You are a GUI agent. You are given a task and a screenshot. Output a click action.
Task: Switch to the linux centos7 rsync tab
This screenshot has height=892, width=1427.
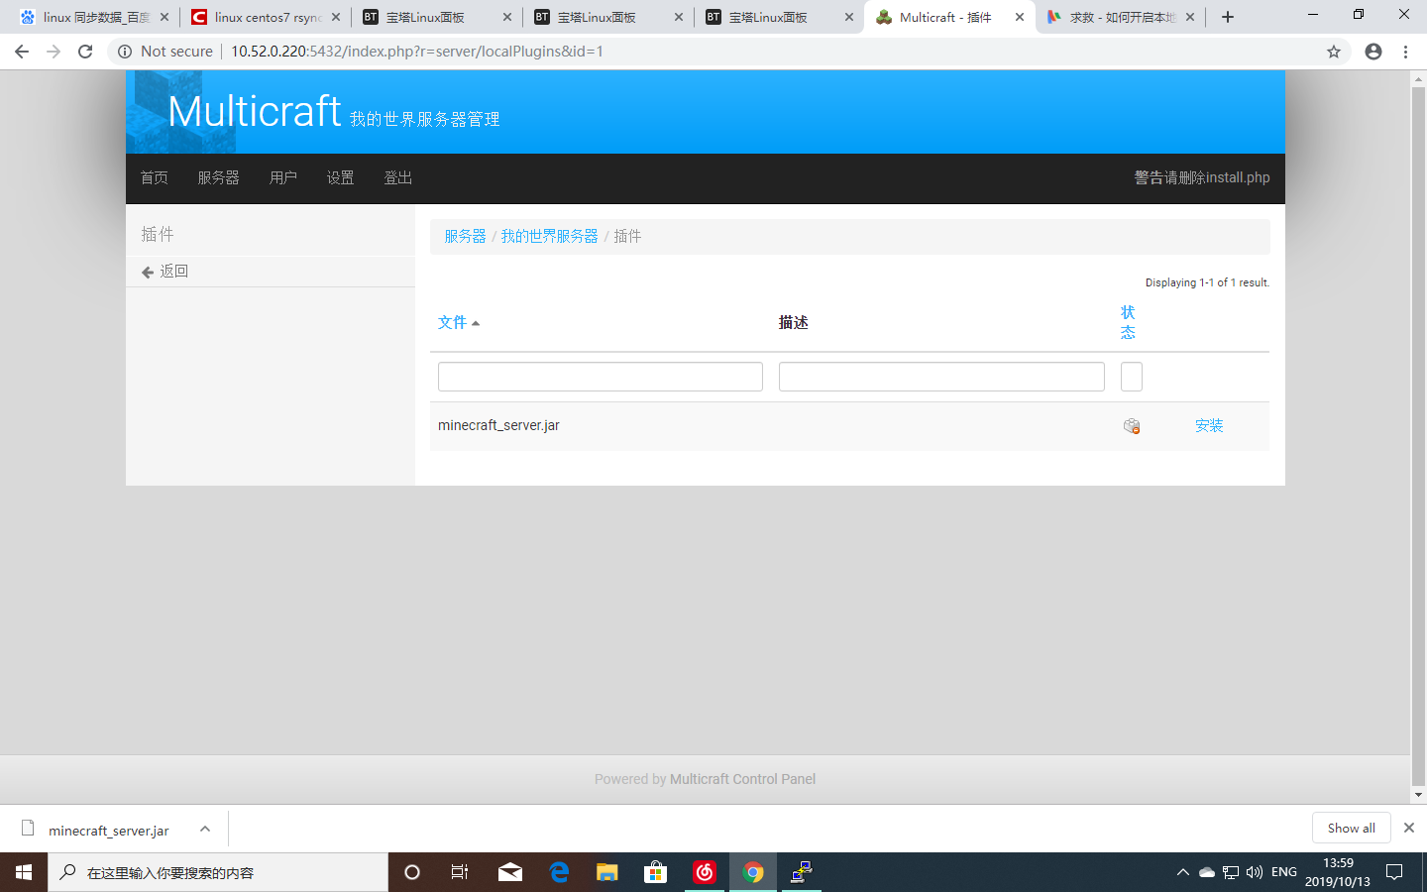tap(268, 17)
